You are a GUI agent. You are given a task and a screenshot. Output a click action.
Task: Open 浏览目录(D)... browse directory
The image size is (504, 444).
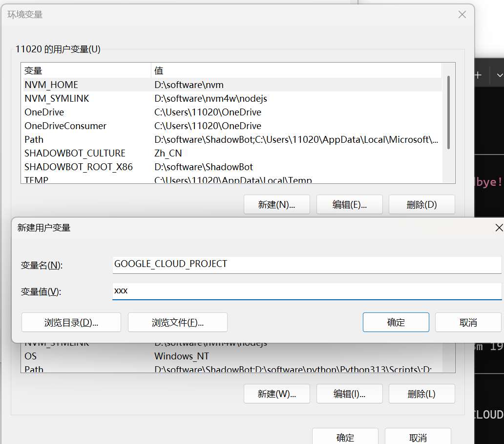tap(71, 322)
